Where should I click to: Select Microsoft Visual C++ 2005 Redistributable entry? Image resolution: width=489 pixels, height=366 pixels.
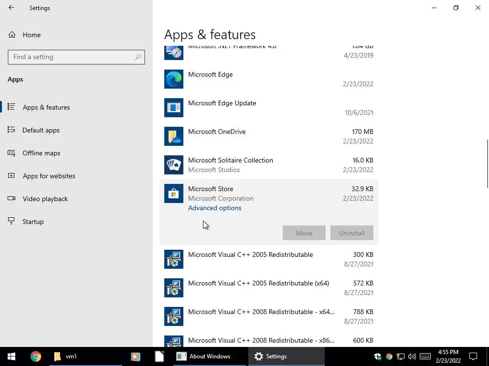pyautogui.click(x=269, y=259)
